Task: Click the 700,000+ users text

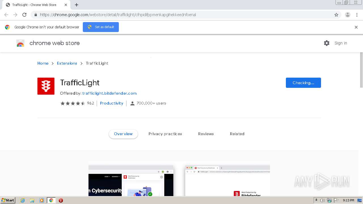Action: coord(151,103)
